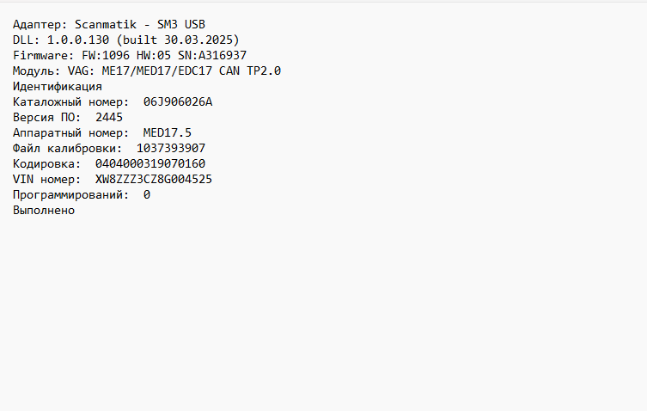Select the calibration file number 1037393907
This screenshot has width=647, height=411.
point(171,148)
